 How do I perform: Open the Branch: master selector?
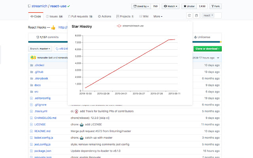[x=40, y=49]
